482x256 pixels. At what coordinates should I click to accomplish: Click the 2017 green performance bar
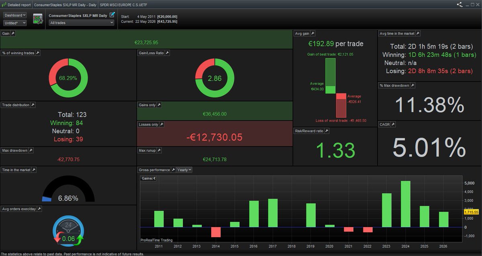coord(273,213)
